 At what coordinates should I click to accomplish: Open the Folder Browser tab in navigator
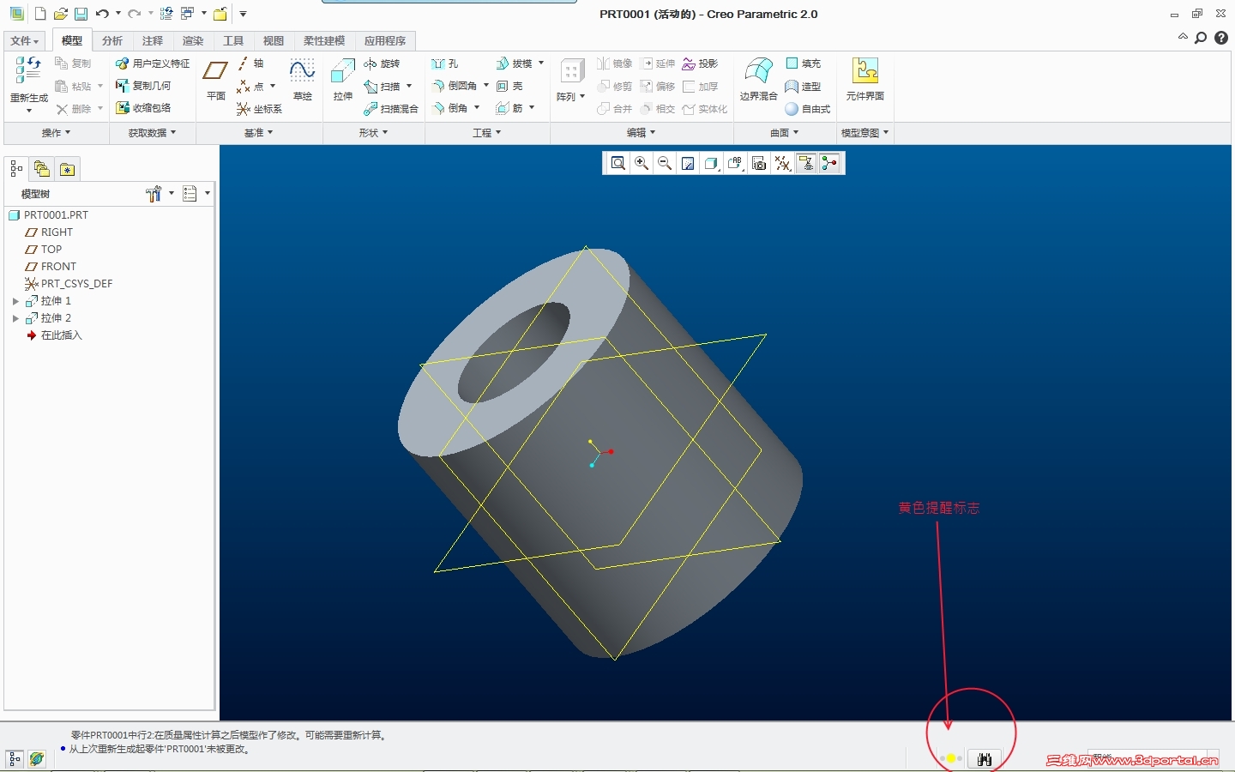pyautogui.click(x=41, y=169)
